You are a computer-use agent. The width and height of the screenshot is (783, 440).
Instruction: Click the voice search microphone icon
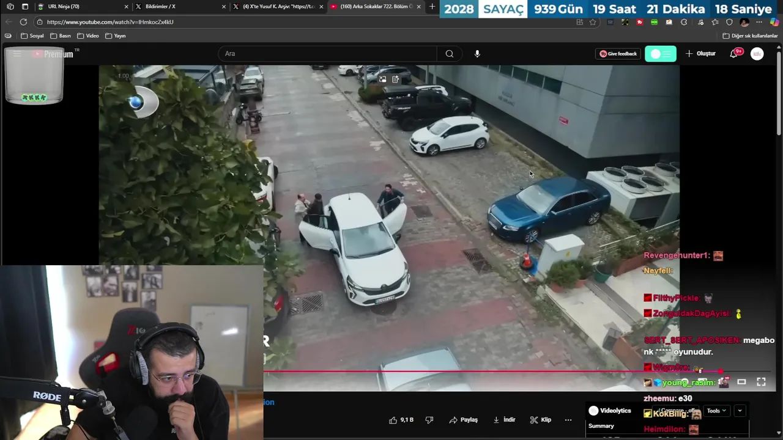click(477, 54)
